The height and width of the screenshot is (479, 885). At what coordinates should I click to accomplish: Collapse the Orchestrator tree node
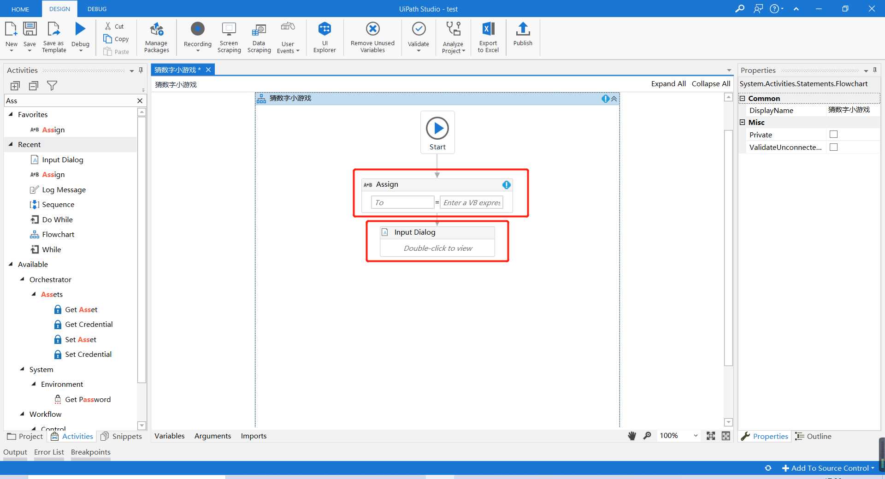22,279
